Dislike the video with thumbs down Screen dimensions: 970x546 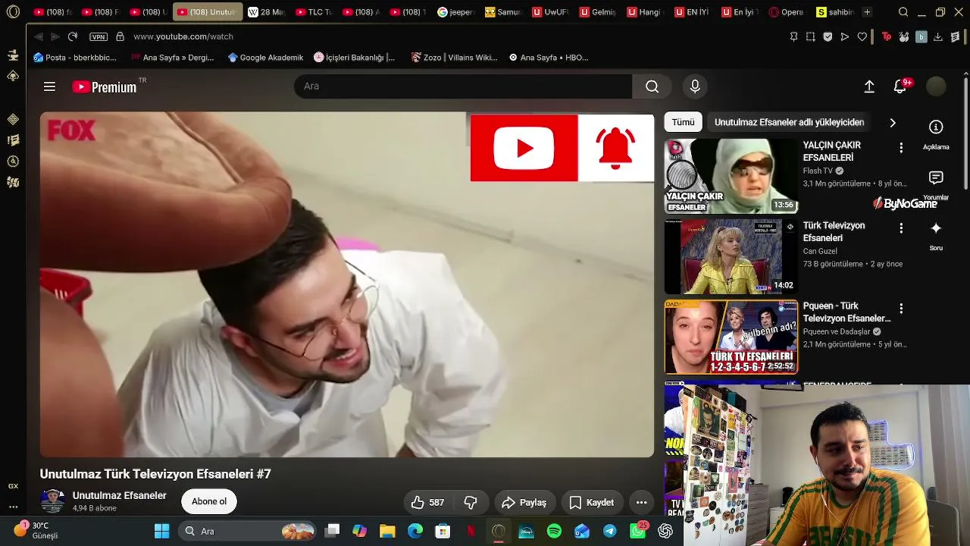470,502
